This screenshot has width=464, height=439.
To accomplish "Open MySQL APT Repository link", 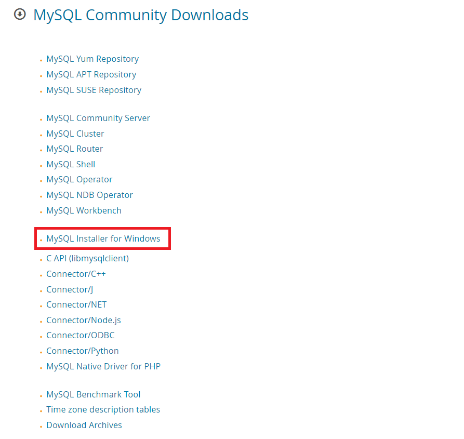I will [91, 74].
